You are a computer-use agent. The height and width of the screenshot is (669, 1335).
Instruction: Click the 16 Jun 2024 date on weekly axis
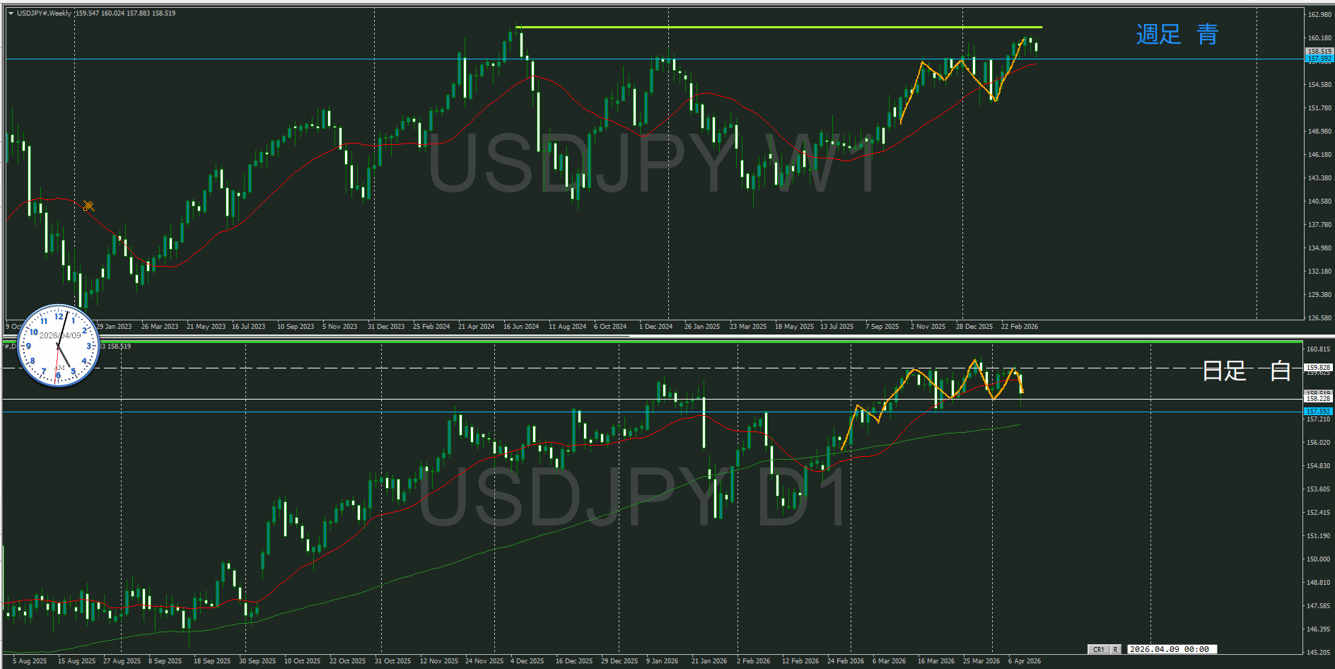point(521,327)
